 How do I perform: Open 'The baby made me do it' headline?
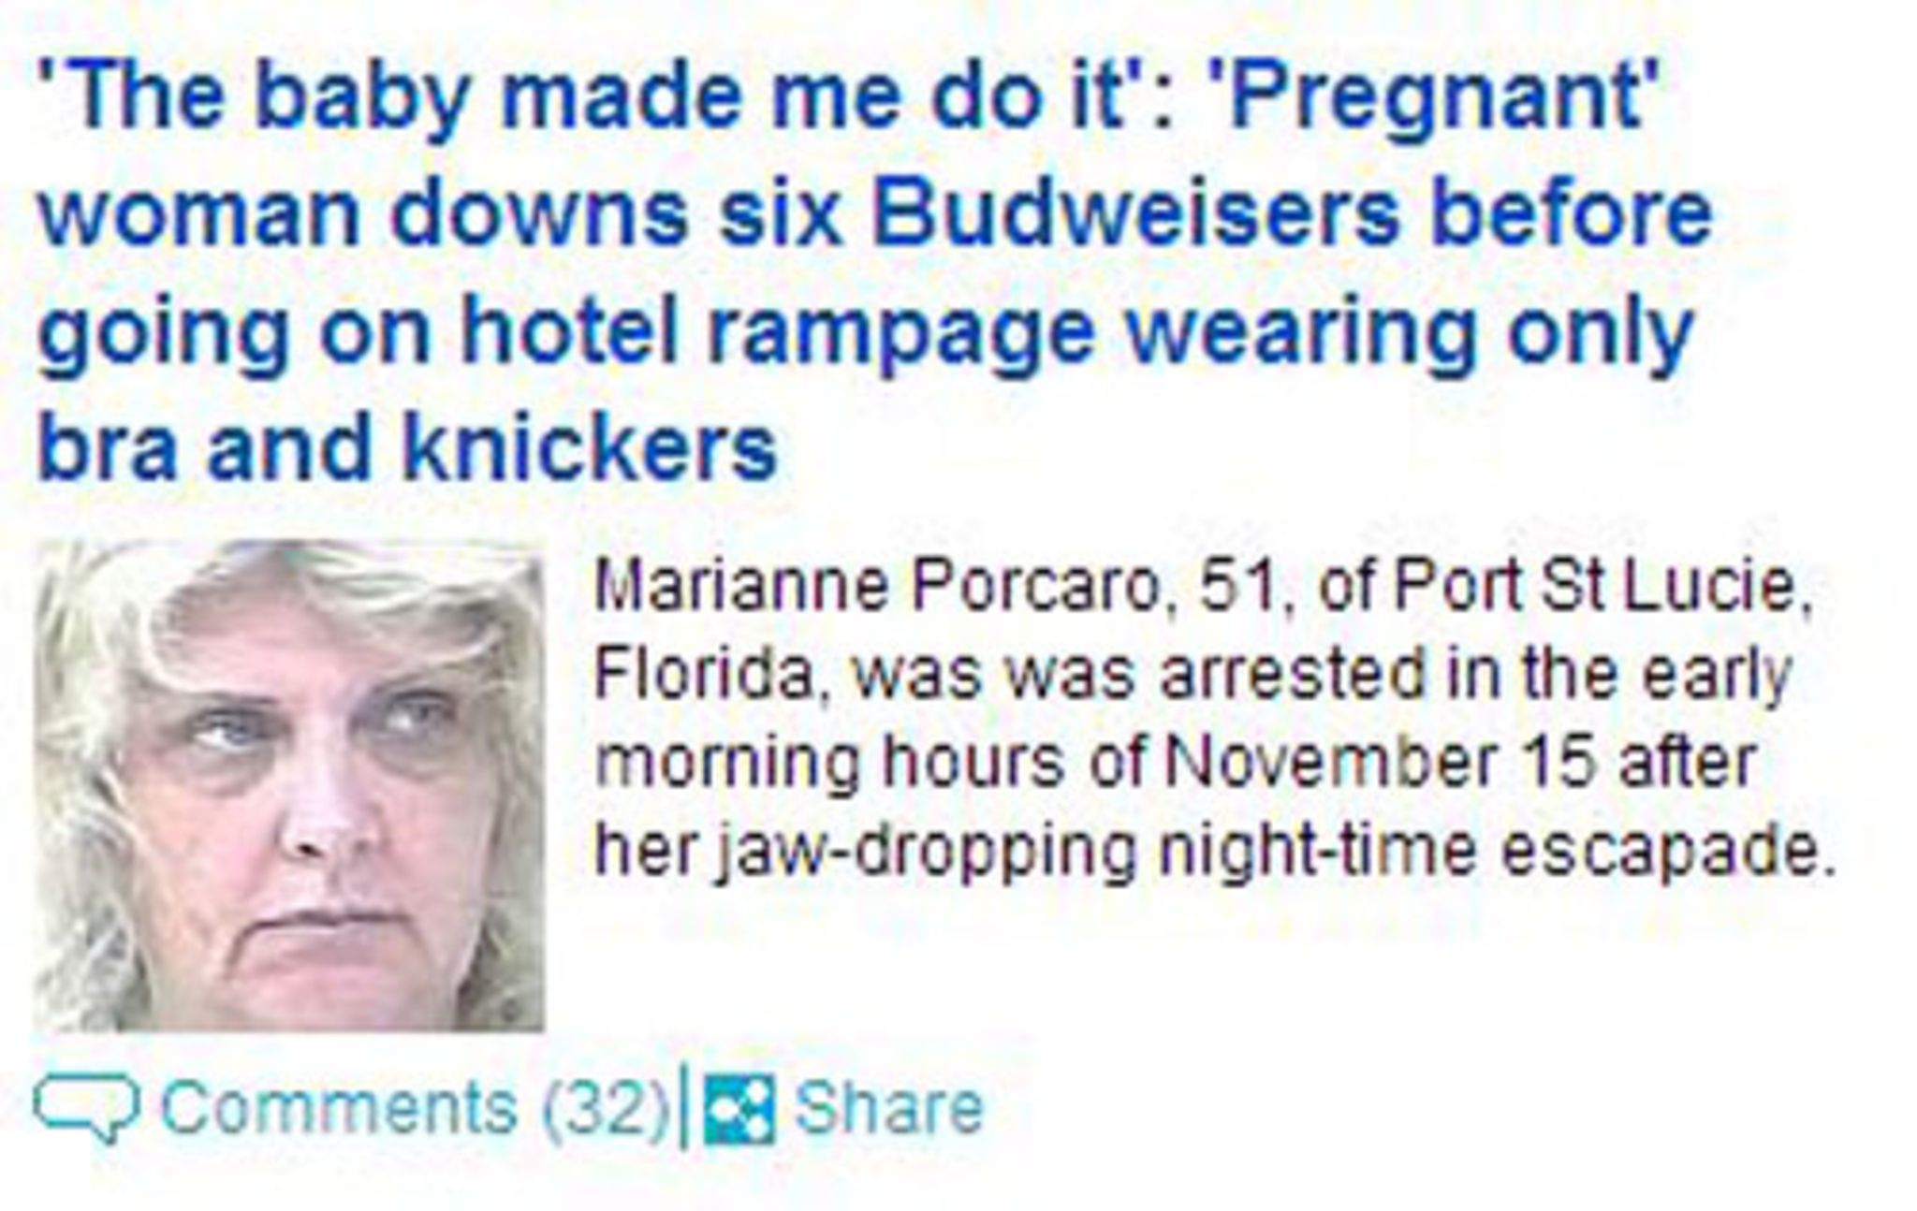(875, 271)
